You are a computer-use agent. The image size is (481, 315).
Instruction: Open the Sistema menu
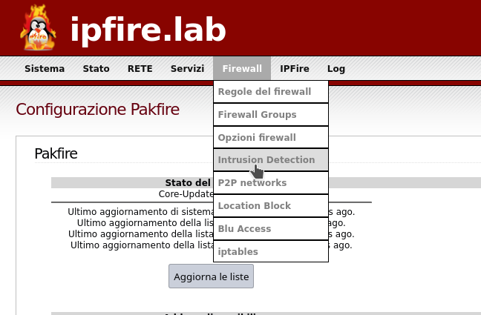(45, 69)
